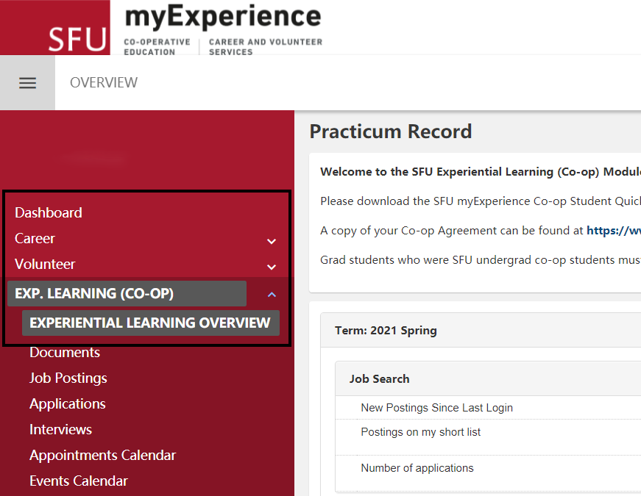Image resolution: width=641 pixels, height=496 pixels.
Task: Open the Dashboard menu item
Action: (49, 212)
